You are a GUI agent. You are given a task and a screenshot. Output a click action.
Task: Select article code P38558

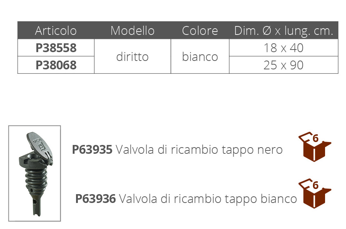click(x=56, y=48)
